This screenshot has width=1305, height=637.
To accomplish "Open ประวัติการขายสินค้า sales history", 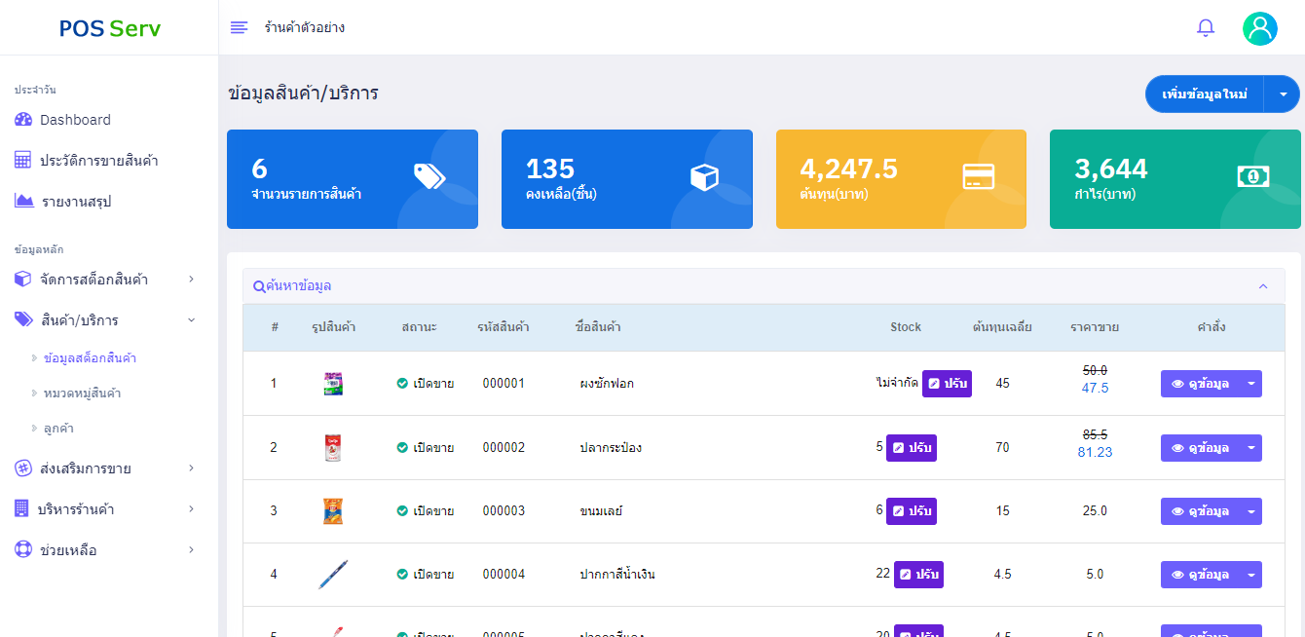I will coord(98,161).
